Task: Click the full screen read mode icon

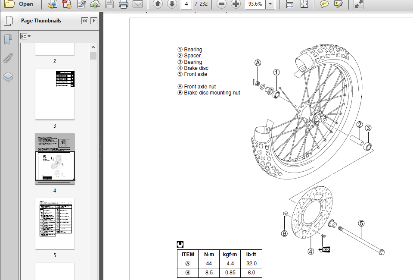Action: tap(358, 4)
